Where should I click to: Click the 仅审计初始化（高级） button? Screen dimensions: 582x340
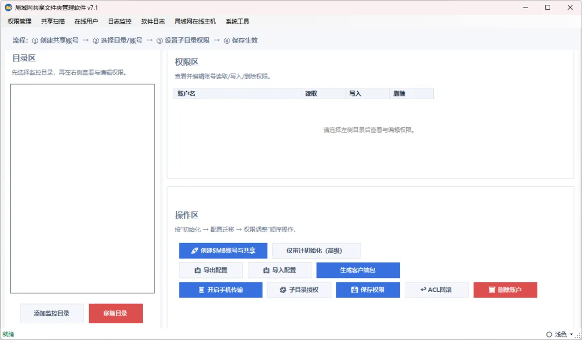click(x=316, y=251)
